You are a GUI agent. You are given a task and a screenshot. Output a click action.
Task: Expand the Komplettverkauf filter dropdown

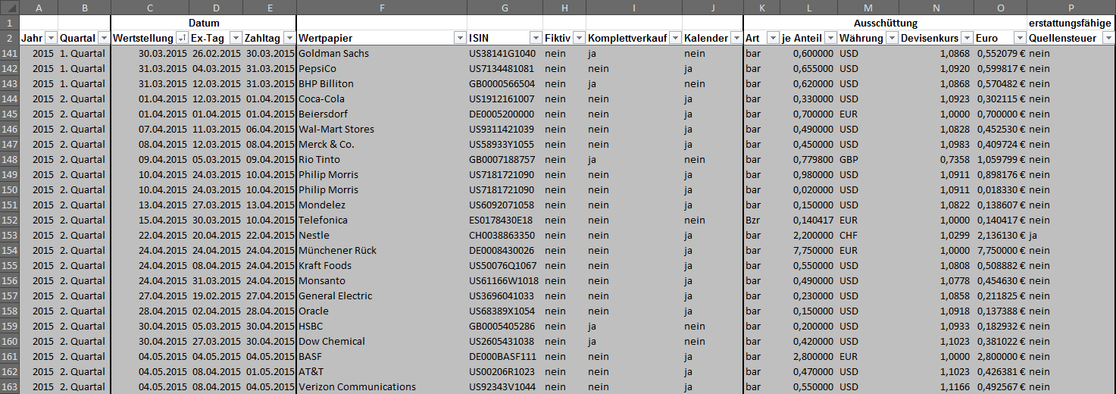674,38
